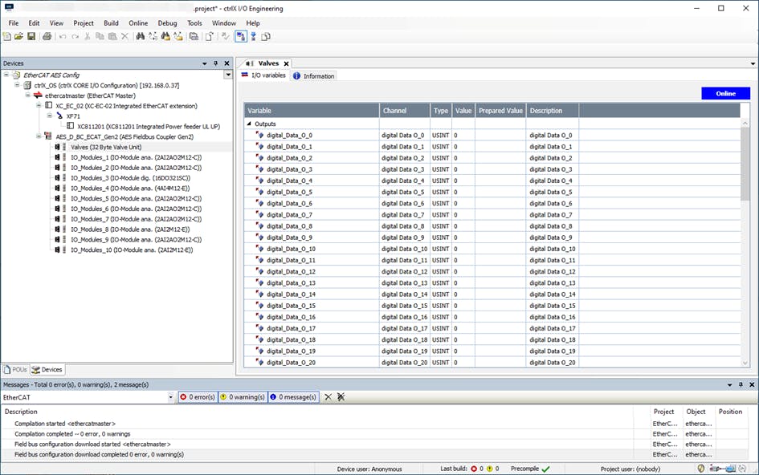The height and width of the screenshot is (475, 759).
Task: Switch to the Information tab
Action: pos(314,76)
